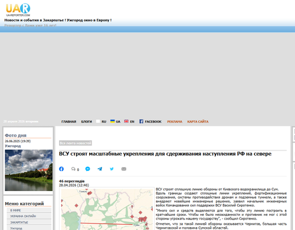Click the comment count '0'
The image size is (295, 230).
[78, 170]
